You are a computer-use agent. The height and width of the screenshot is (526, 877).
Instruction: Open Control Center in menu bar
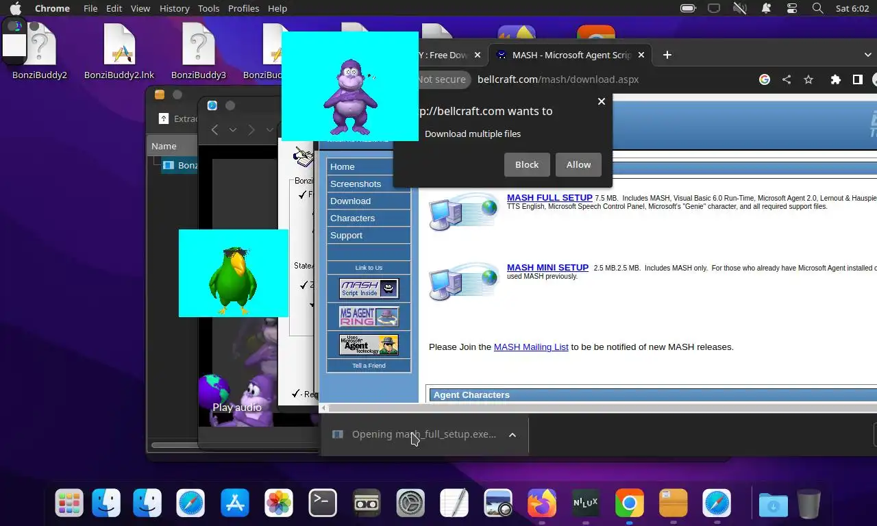pyautogui.click(x=792, y=8)
